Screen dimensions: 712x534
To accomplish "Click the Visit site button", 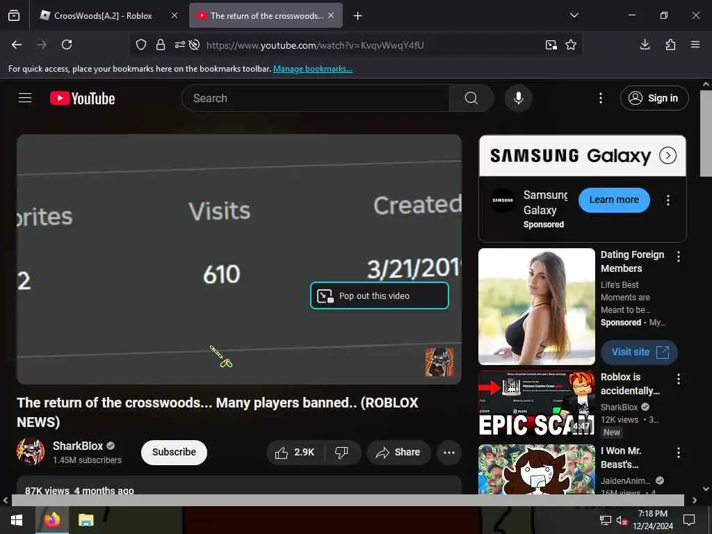I will coord(640,352).
